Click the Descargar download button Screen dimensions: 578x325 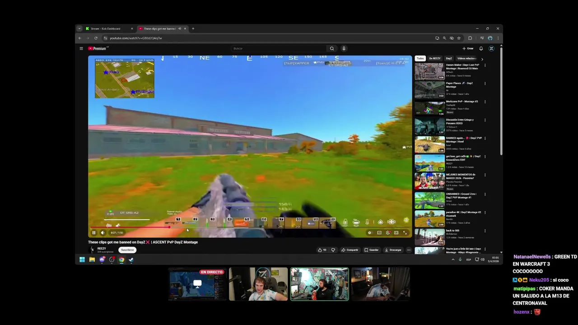point(393,250)
